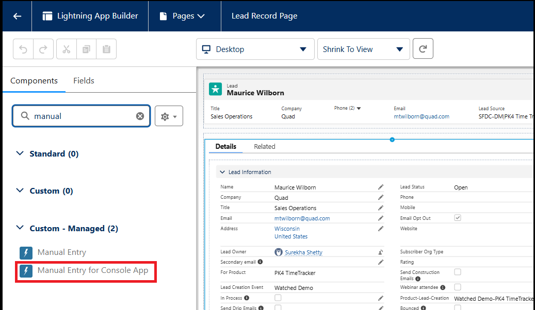This screenshot has width=535, height=310.
Task: Edit the Secondary email pencil icon
Action: (x=380, y=262)
